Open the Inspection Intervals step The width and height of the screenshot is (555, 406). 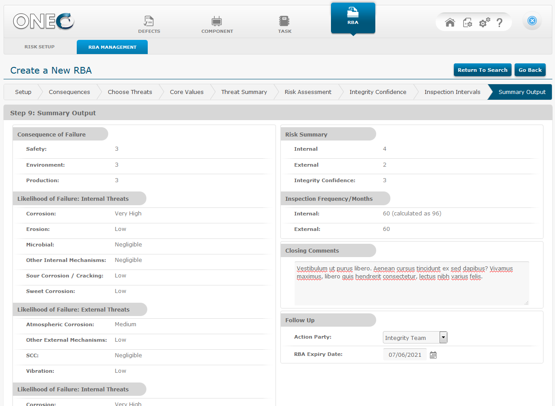pos(452,92)
